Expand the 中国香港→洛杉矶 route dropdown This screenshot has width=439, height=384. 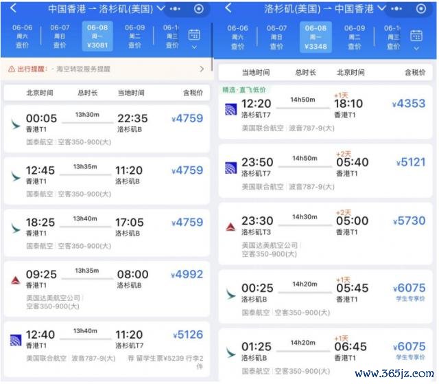coord(161,9)
